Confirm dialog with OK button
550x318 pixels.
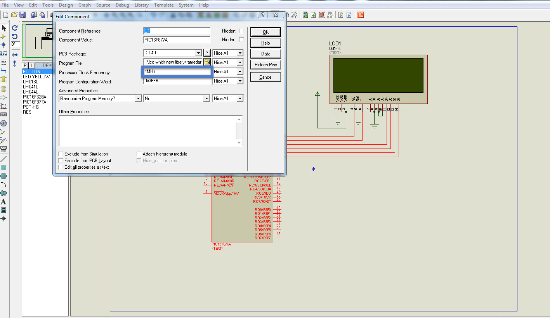(x=265, y=32)
